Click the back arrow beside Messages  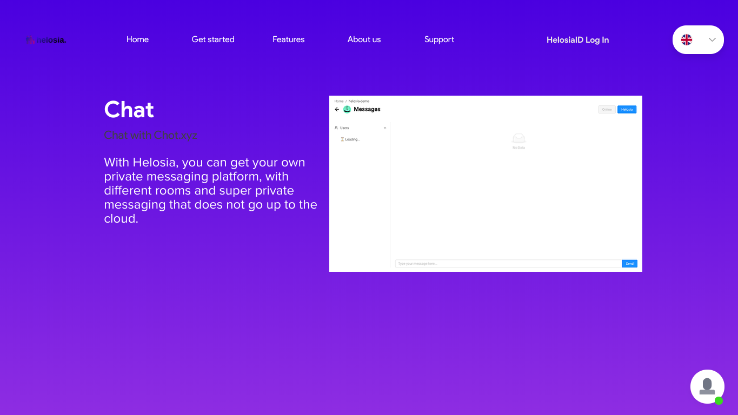(337, 109)
